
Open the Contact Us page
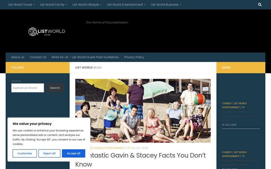click(x=38, y=57)
